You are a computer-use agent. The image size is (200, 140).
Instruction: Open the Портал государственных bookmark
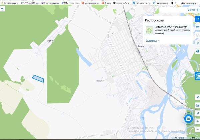click(x=50, y=3)
